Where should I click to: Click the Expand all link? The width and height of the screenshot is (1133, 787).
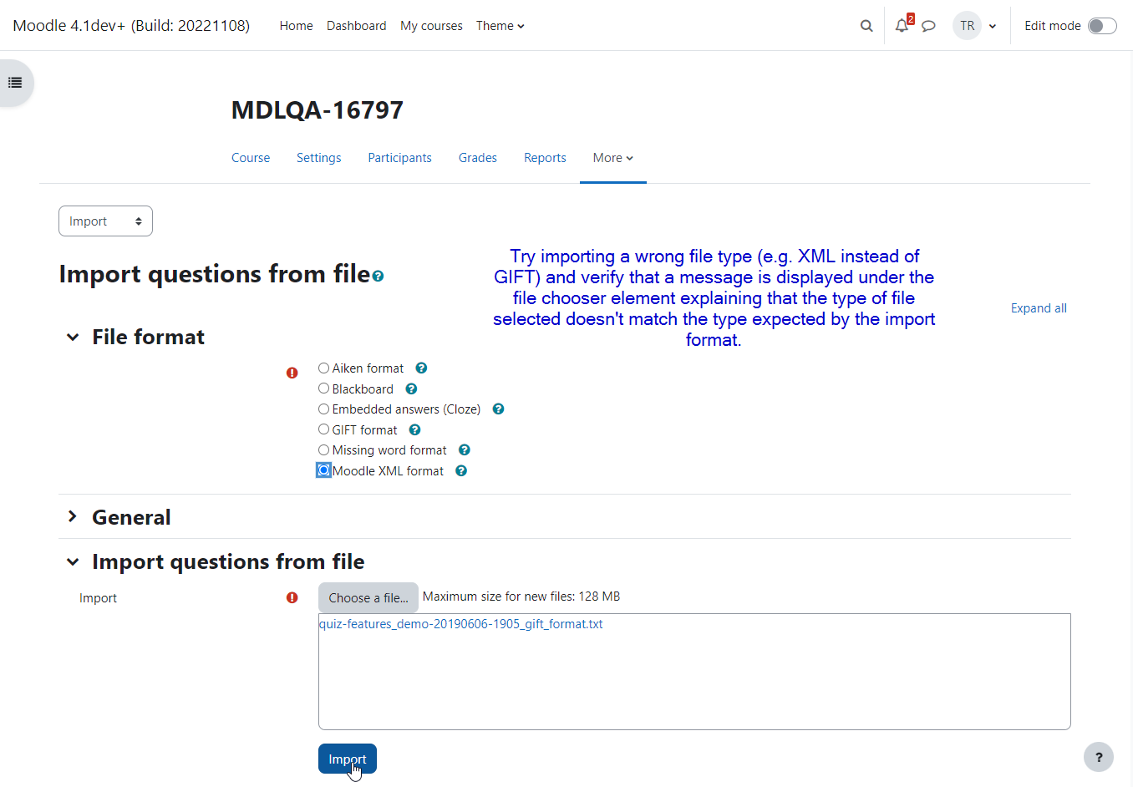1039,308
